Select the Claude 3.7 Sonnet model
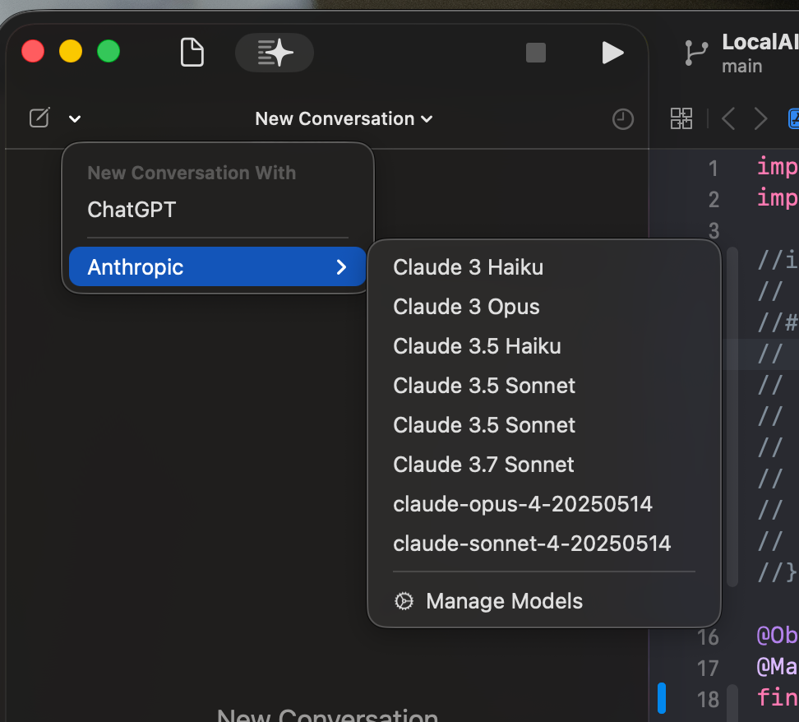Viewport: 799px width, 722px height. pyautogui.click(x=543, y=465)
